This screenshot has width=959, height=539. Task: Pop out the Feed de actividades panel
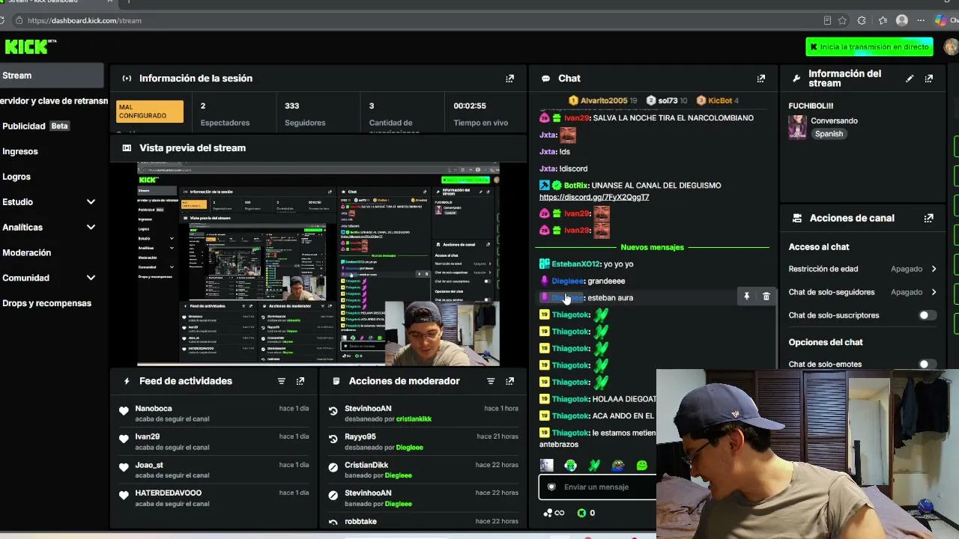pos(300,381)
